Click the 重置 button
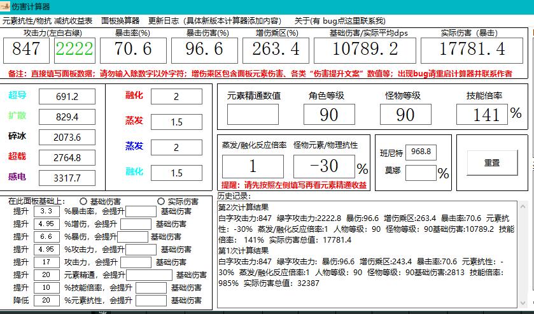 tap(492, 162)
